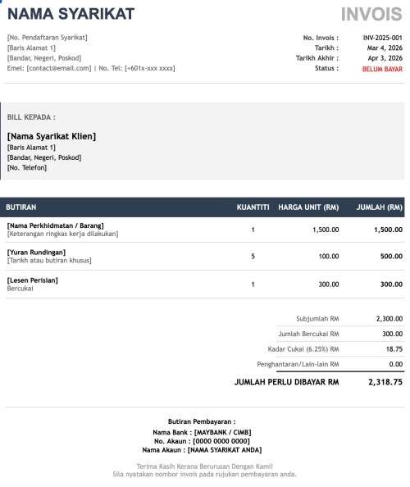Click the BELUM BAYAR status text
The width and height of the screenshot is (410, 487).
click(382, 69)
